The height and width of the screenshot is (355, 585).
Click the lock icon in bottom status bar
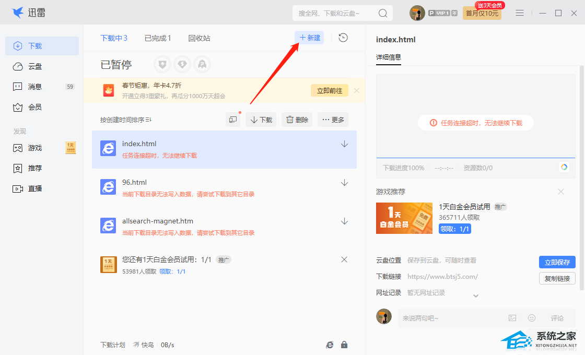pos(344,345)
